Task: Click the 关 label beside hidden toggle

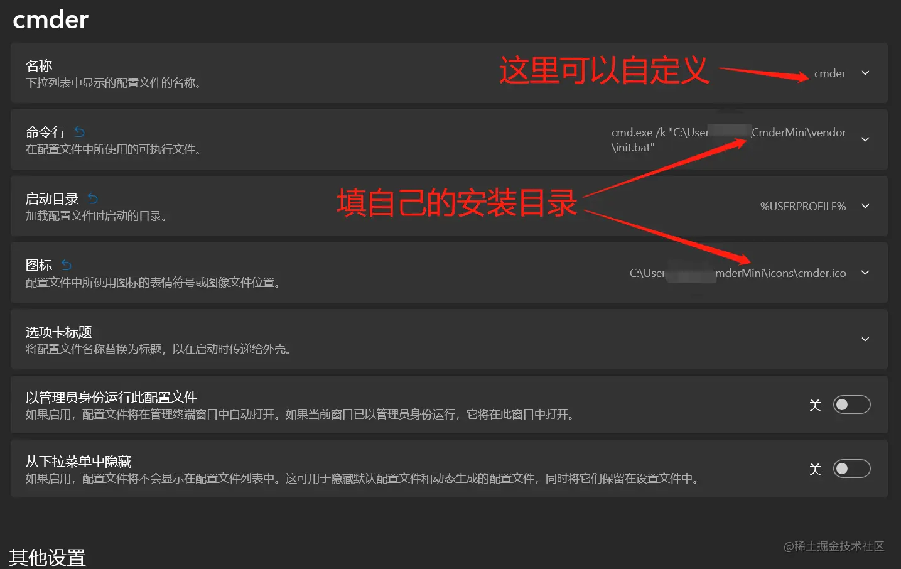Action: point(815,469)
